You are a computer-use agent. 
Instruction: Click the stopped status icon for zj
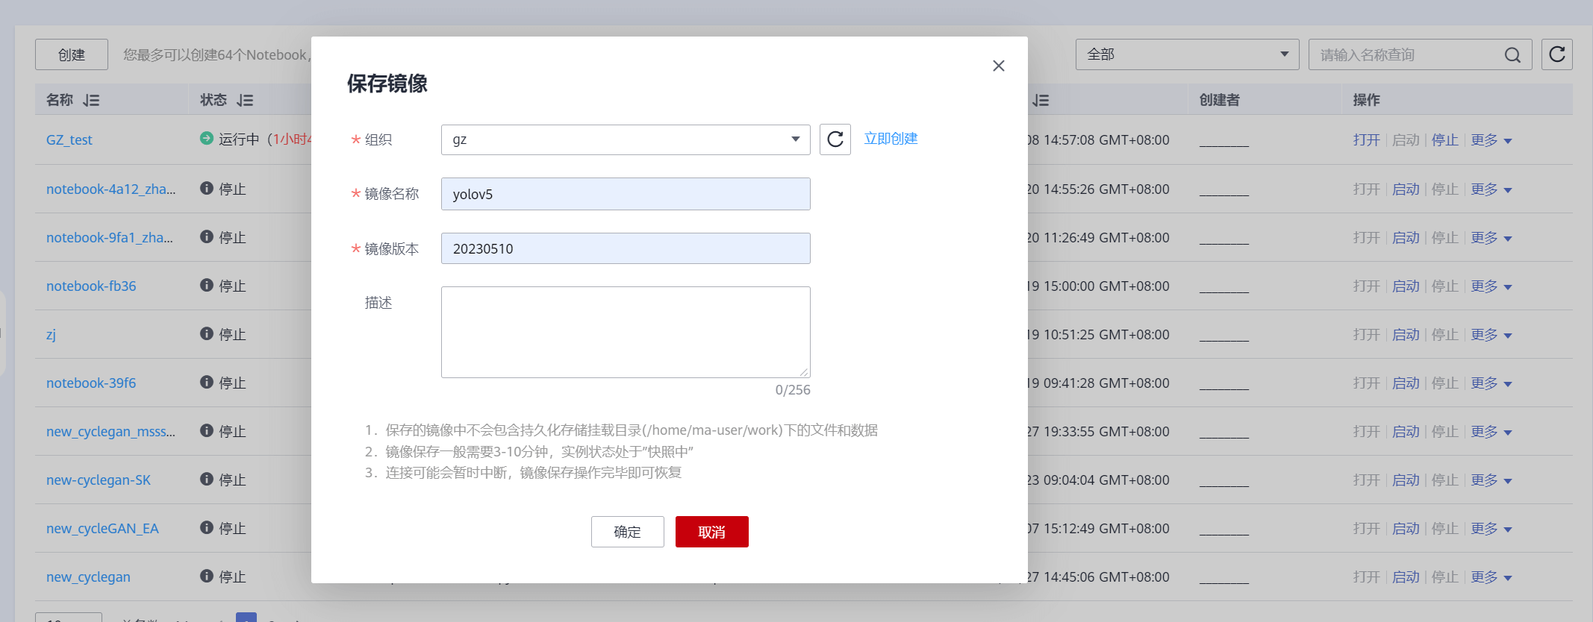point(207,333)
